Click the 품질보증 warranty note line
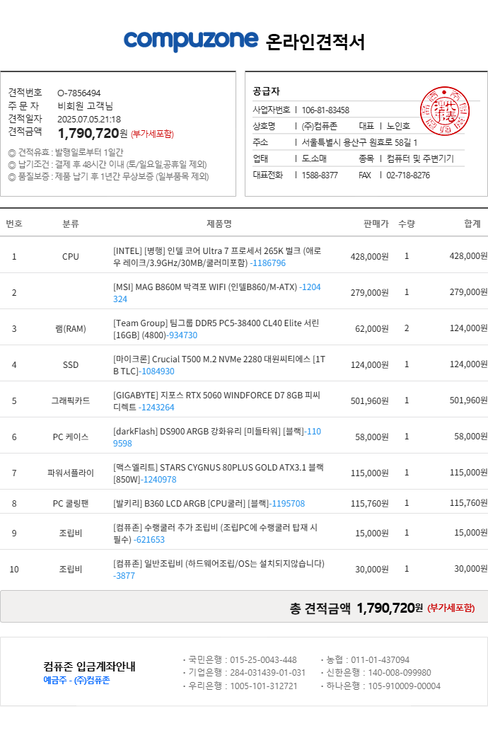Image resolution: width=488 pixels, height=733 pixels. point(108,177)
